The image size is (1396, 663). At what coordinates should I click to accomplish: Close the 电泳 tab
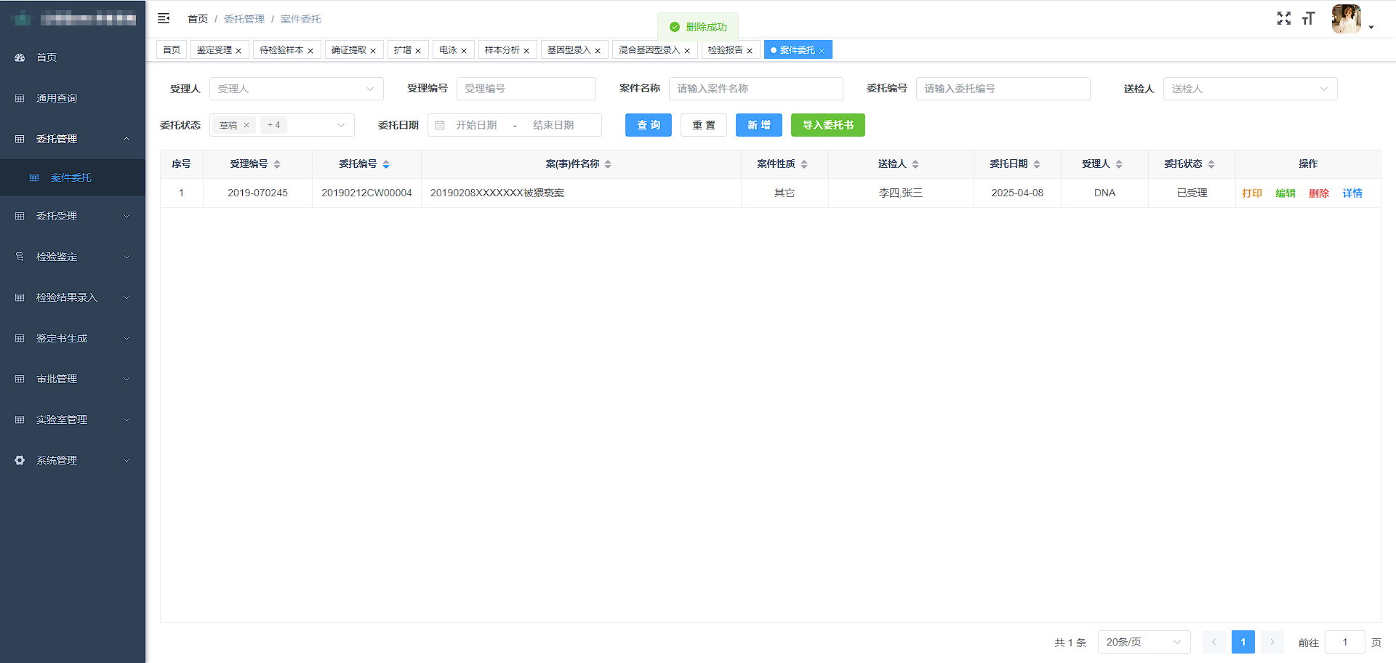tap(464, 51)
